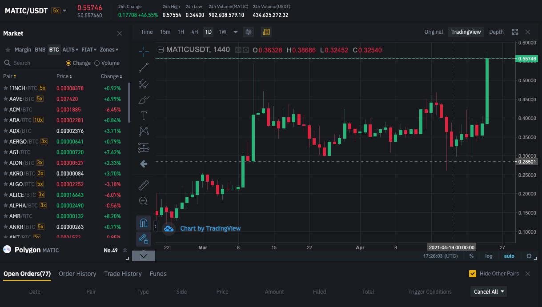Open the ALTS market dropdown
Image resolution: width=542 pixels, height=307 pixels.
[70, 50]
